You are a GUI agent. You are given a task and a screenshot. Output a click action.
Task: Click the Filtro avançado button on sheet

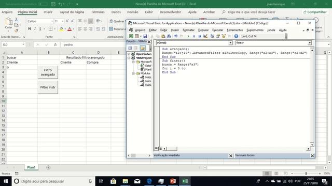(x=48, y=72)
